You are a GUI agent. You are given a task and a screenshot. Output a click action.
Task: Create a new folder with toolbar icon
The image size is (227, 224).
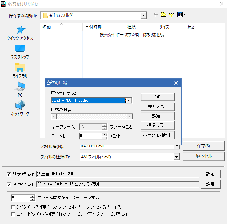172,15
